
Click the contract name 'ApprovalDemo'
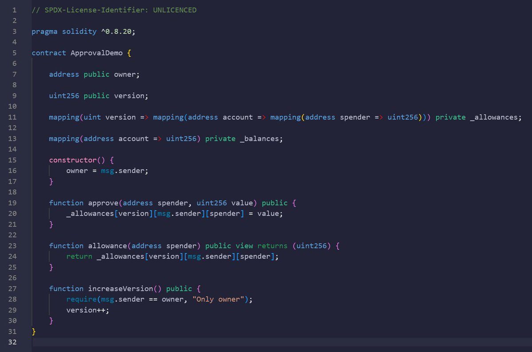click(97, 53)
